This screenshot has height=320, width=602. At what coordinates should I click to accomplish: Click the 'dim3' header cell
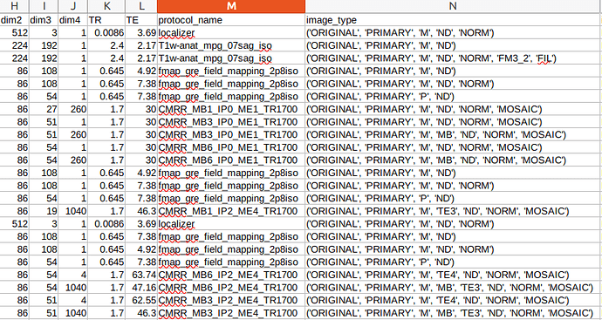click(x=44, y=20)
